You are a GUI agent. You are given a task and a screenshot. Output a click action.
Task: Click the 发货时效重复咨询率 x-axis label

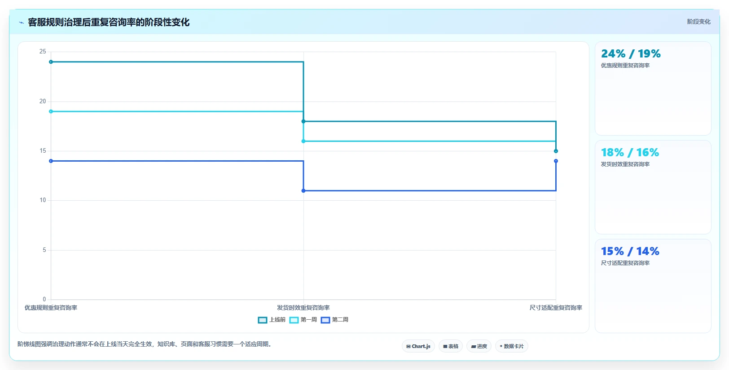[x=303, y=308]
